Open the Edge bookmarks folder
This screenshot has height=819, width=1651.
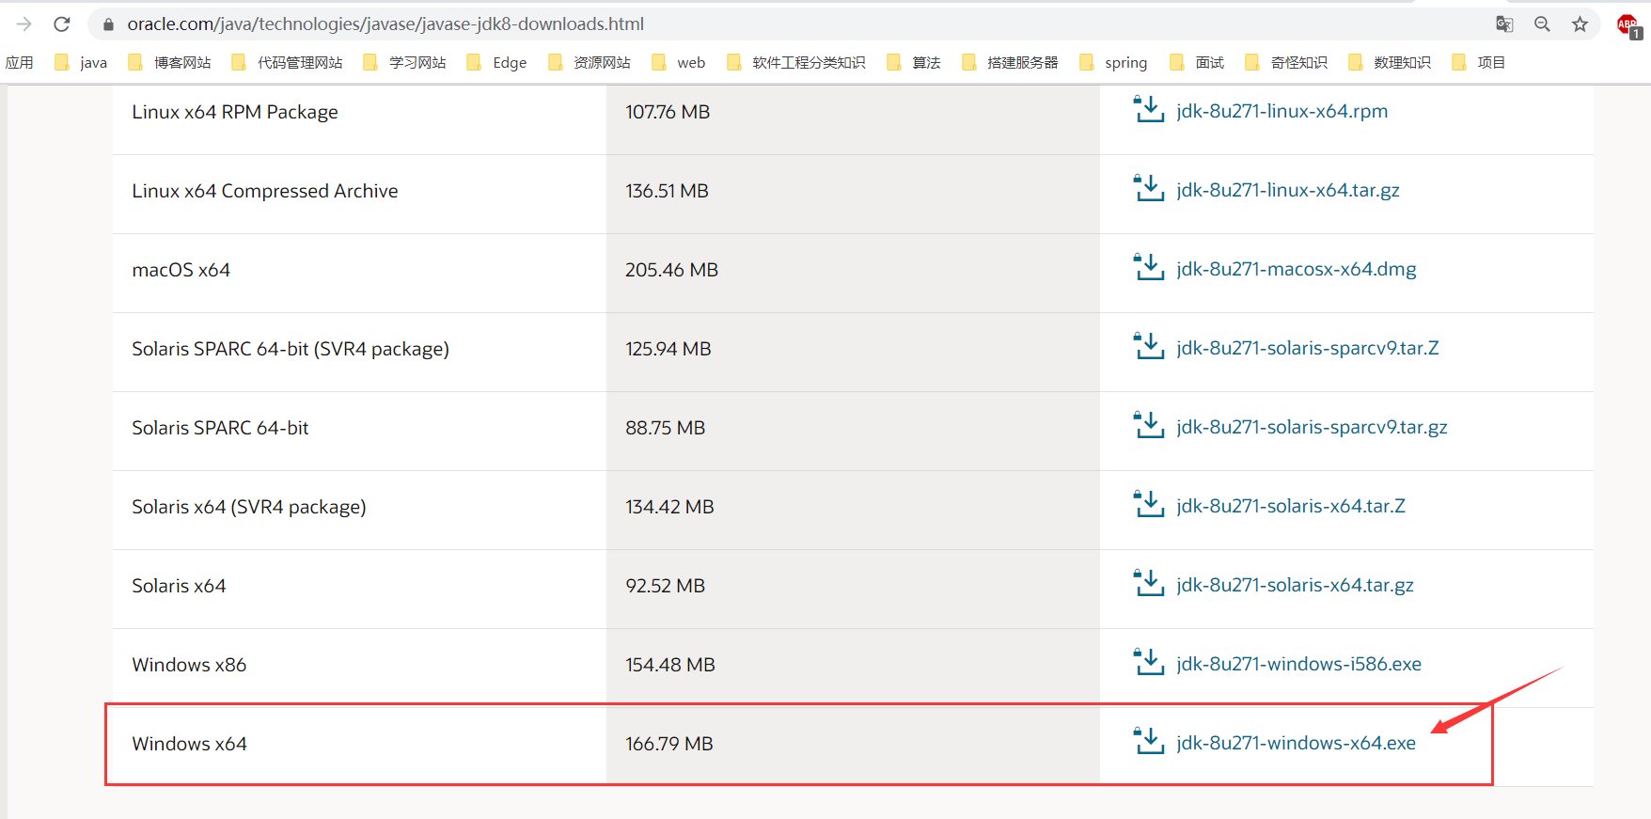[x=497, y=63]
